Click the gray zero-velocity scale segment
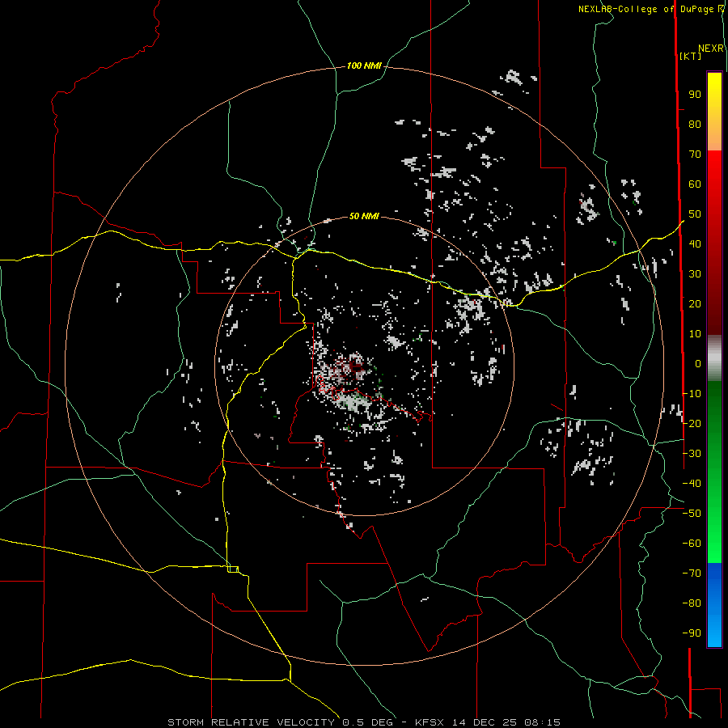Image resolution: width=728 pixels, height=728 pixels. (x=714, y=358)
